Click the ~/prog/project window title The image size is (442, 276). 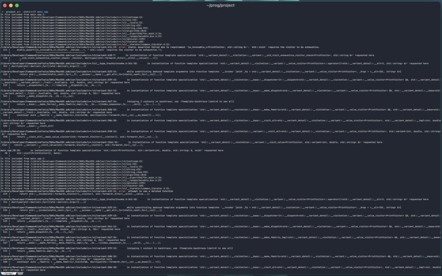click(220, 5)
